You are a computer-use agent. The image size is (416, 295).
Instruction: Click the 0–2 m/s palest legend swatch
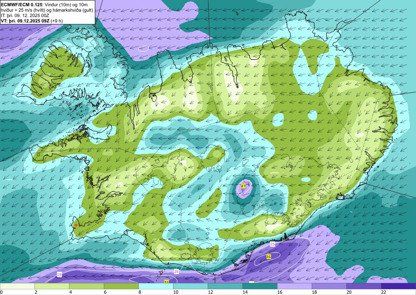click(x=17, y=286)
